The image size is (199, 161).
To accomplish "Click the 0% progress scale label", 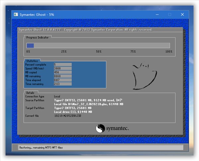I will (x=28, y=51).
